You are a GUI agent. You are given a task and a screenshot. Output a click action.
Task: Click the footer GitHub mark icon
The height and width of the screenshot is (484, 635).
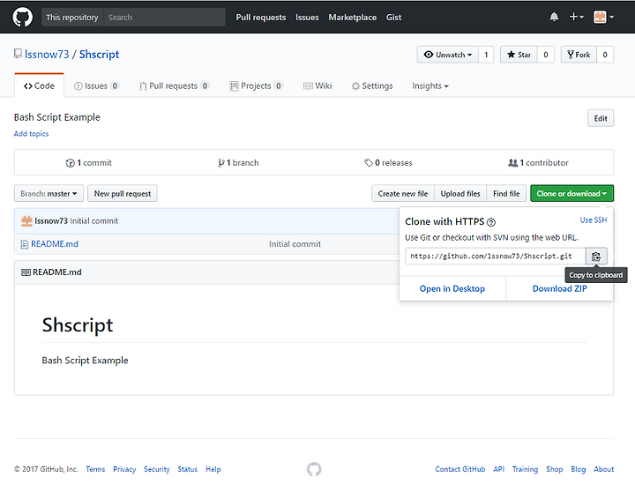tap(314, 469)
